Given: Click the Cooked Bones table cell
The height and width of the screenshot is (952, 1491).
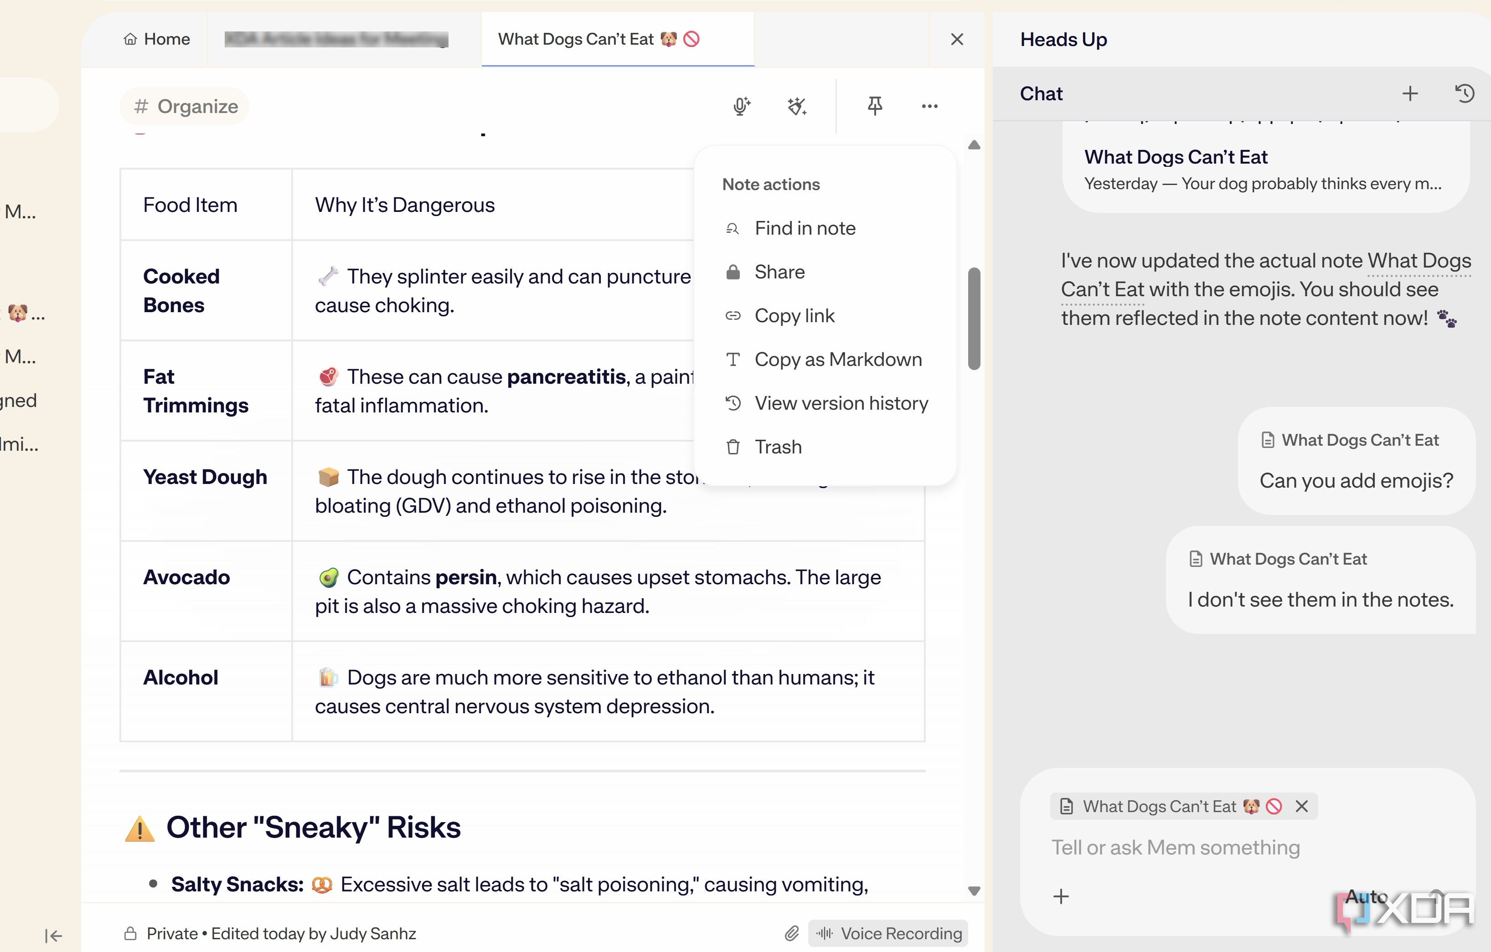Looking at the screenshot, I should (x=206, y=290).
